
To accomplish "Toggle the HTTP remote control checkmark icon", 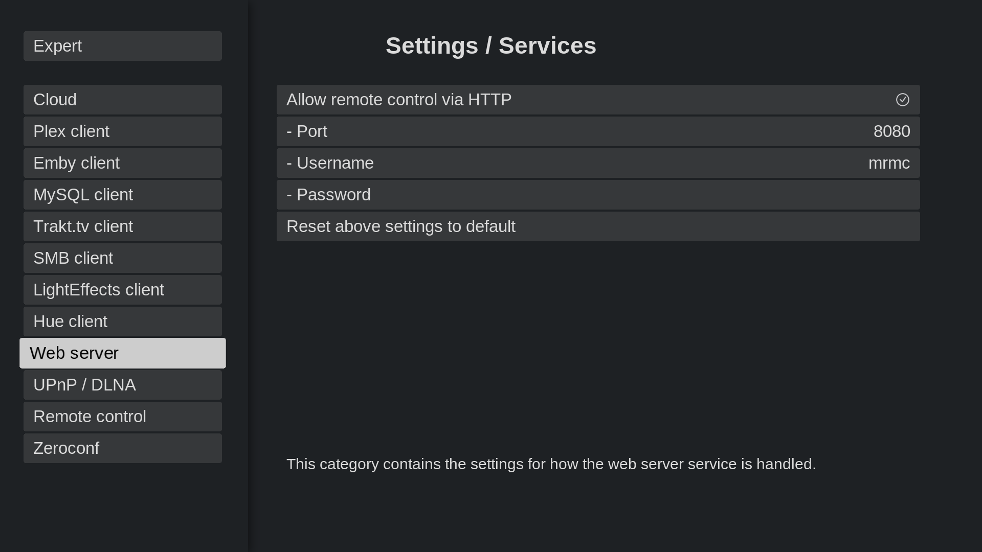I will (x=902, y=100).
